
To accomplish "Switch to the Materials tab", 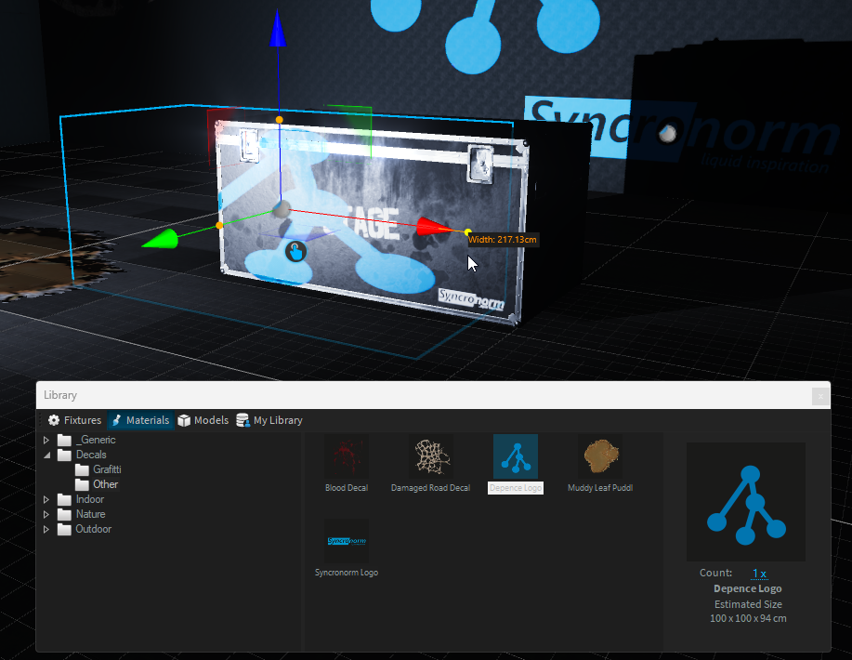I will coord(140,420).
